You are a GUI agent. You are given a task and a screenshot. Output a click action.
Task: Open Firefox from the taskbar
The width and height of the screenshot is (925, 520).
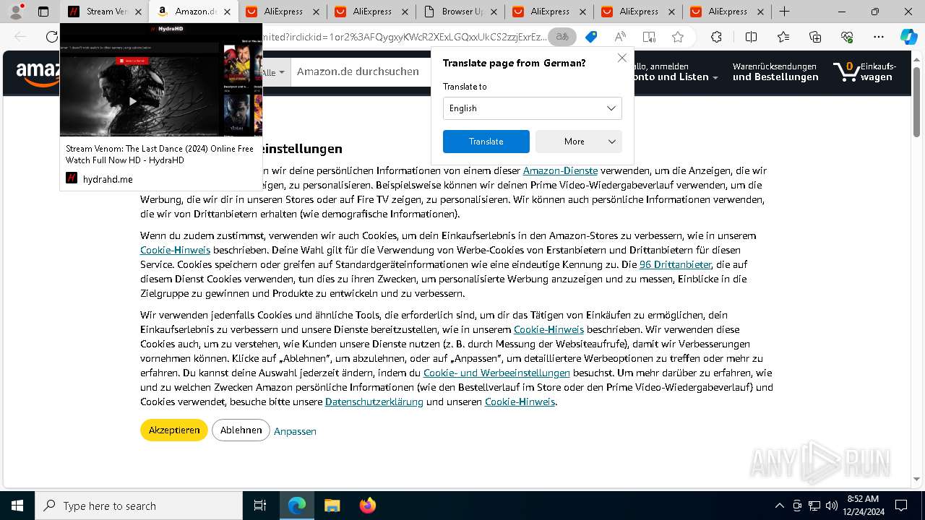[x=367, y=506]
